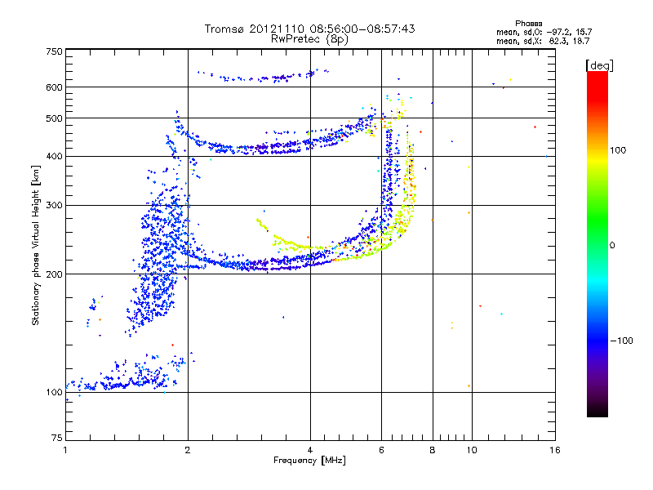Click the '100' colorbar tick label

pyautogui.click(x=618, y=150)
